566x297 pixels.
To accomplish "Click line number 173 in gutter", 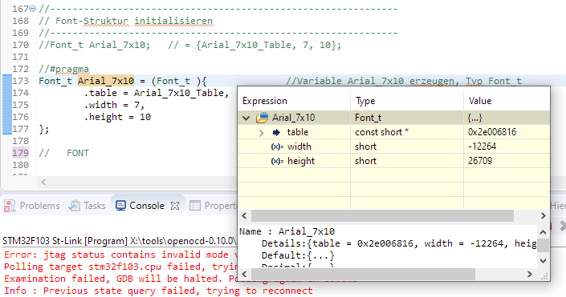I will tap(20, 81).
